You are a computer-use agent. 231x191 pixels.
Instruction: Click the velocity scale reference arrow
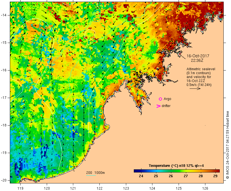pyautogui.click(x=195, y=88)
